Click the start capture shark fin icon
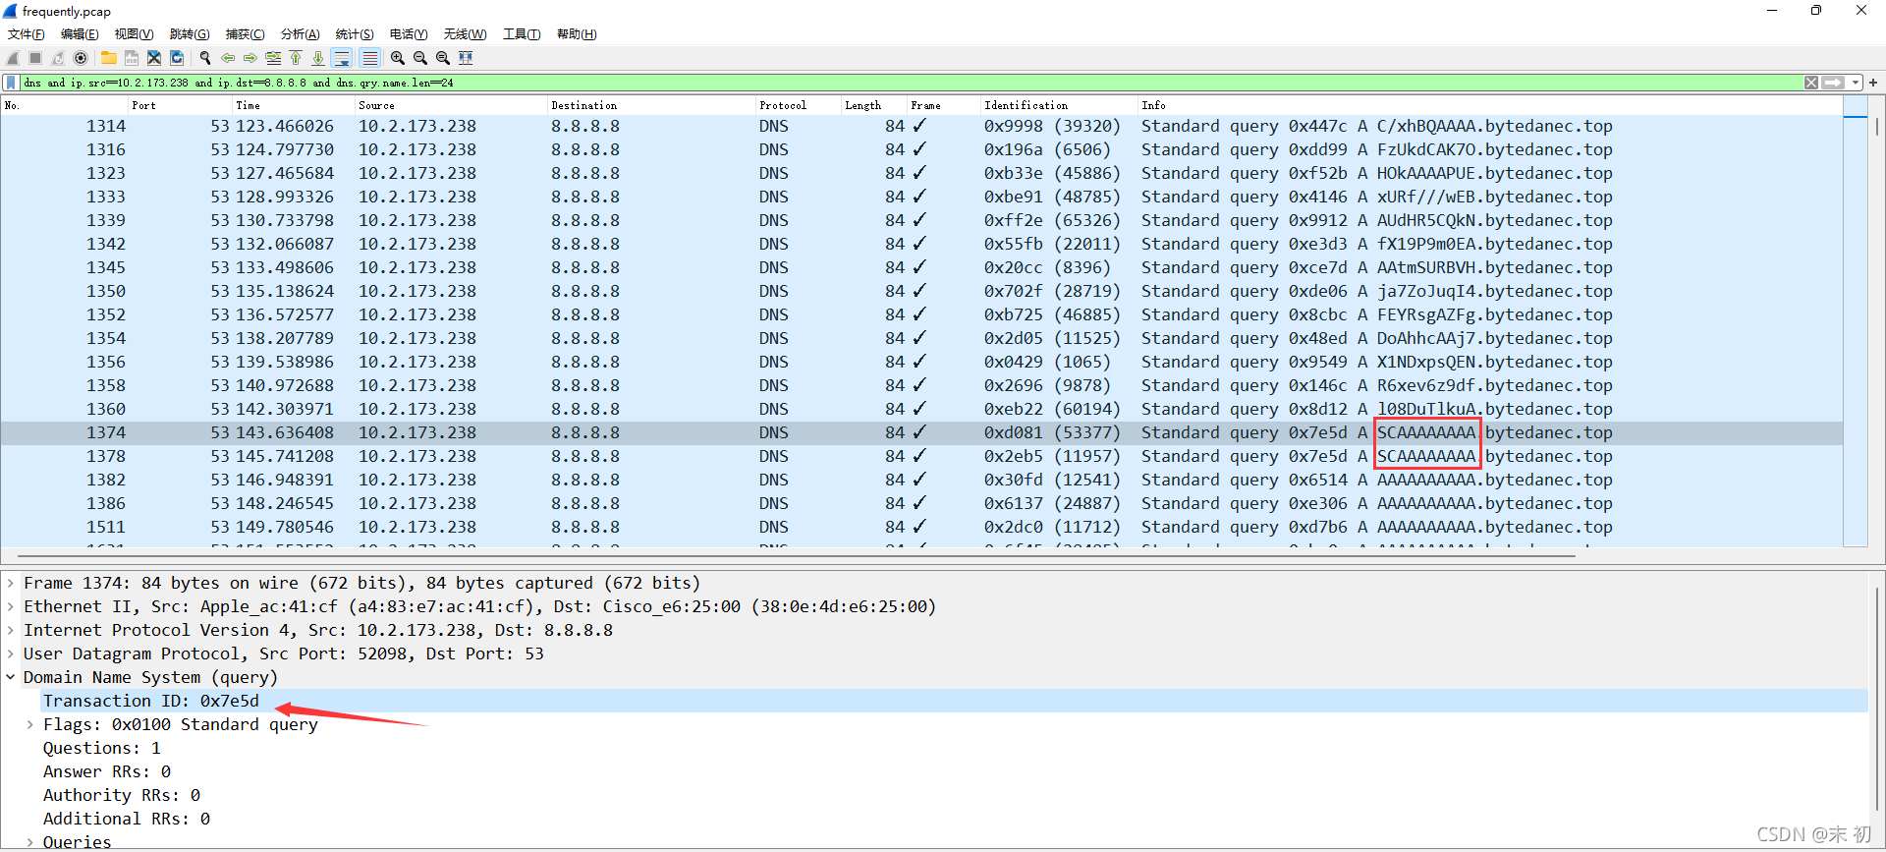This screenshot has height=852, width=1886. point(13,58)
